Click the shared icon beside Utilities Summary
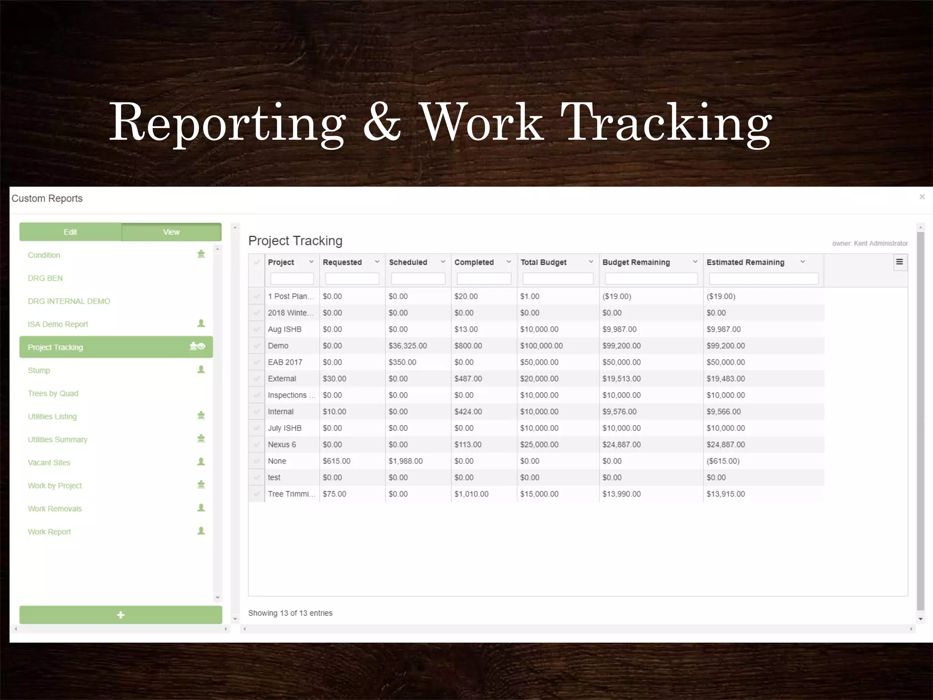Viewport: 933px width, 700px height. (201, 438)
